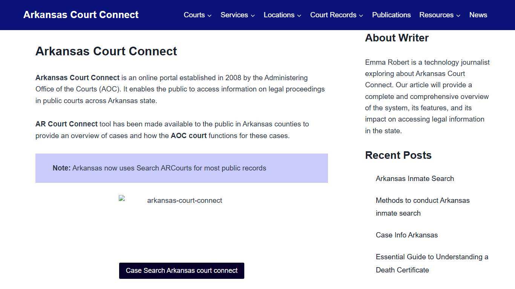Click the Case Search Arkansas court connect button
Image resolution: width=515 pixels, height=289 pixels.
coord(182,270)
